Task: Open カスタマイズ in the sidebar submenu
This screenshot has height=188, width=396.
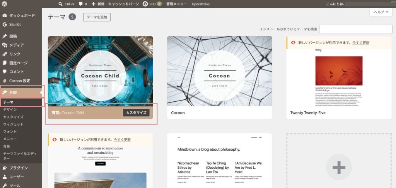Action: (13, 117)
